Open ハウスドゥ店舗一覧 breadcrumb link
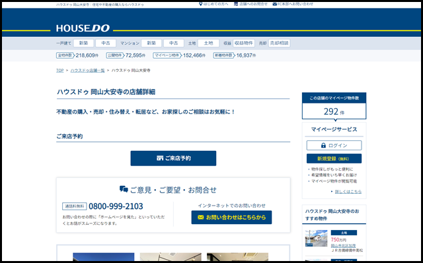Viewport: 423px width, 263px height. (x=87, y=71)
